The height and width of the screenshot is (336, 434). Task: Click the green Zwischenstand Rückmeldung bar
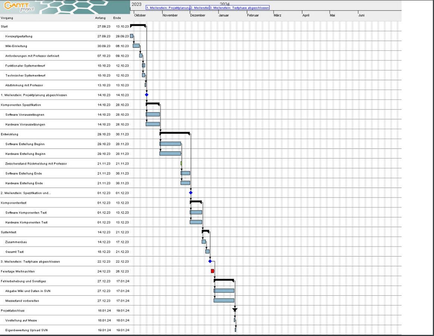[181, 164]
